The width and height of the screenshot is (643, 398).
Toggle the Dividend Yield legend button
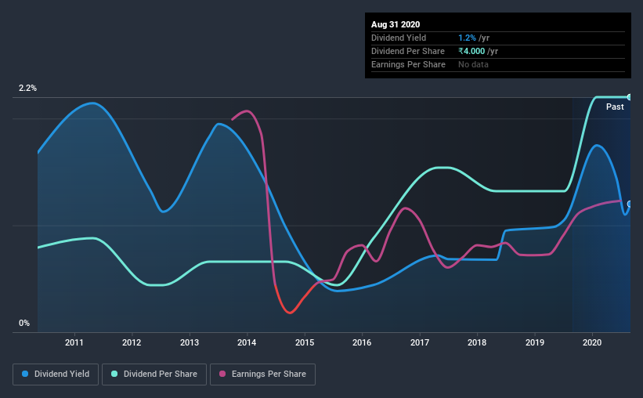coord(56,374)
